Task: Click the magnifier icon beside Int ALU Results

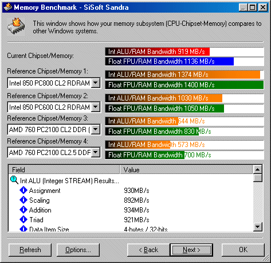Action: pos(14,180)
